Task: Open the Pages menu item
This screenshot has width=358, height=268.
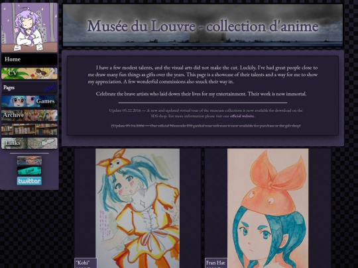Action: coord(29,87)
